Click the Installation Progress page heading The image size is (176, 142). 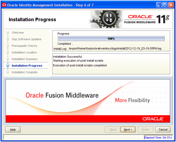pos(32,20)
